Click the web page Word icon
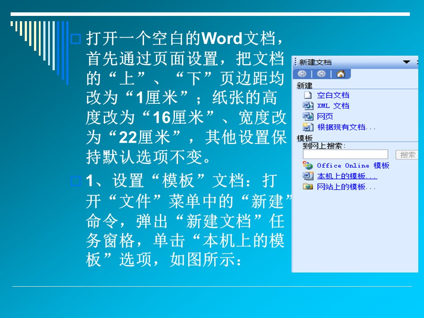The image size is (424, 318). coord(308,116)
